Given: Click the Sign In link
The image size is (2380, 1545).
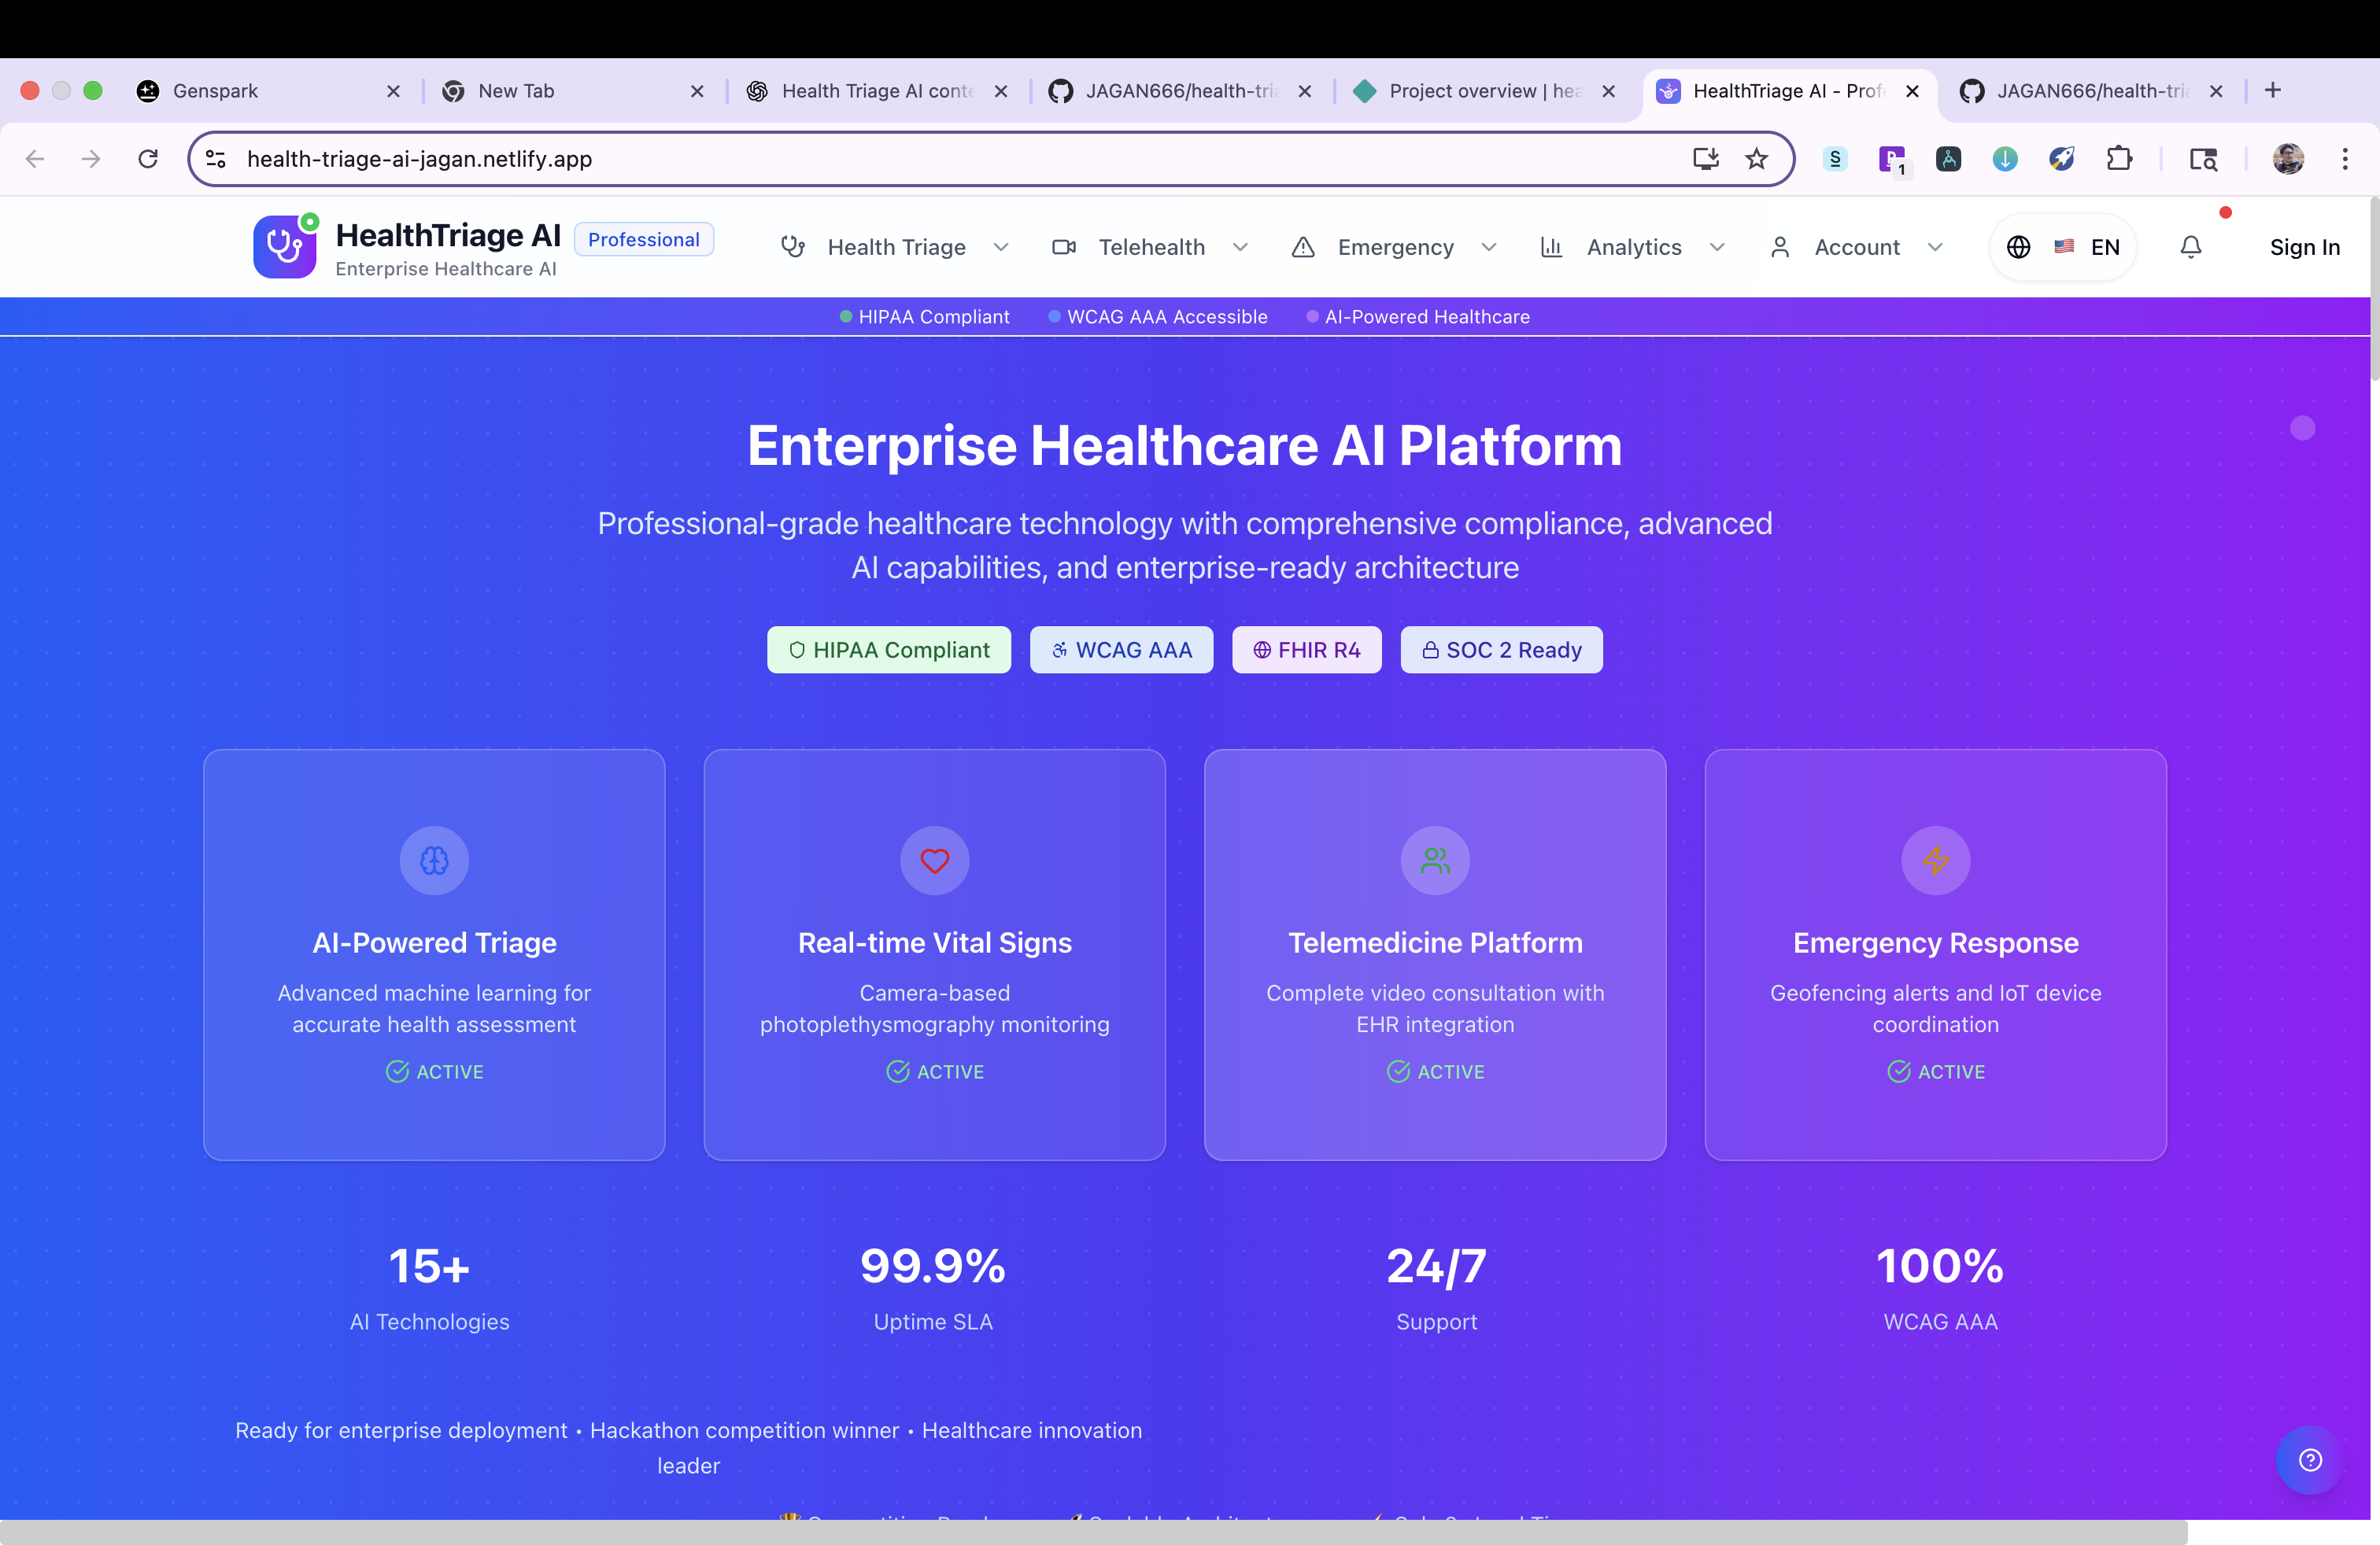Looking at the screenshot, I should (x=2304, y=247).
